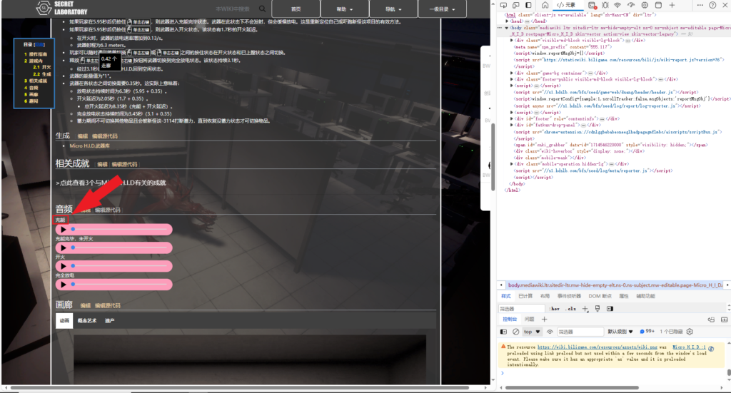Play the 充能 audio clip
Image resolution: width=731 pixels, height=393 pixels.
pyautogui.click(x=64, y=230)
